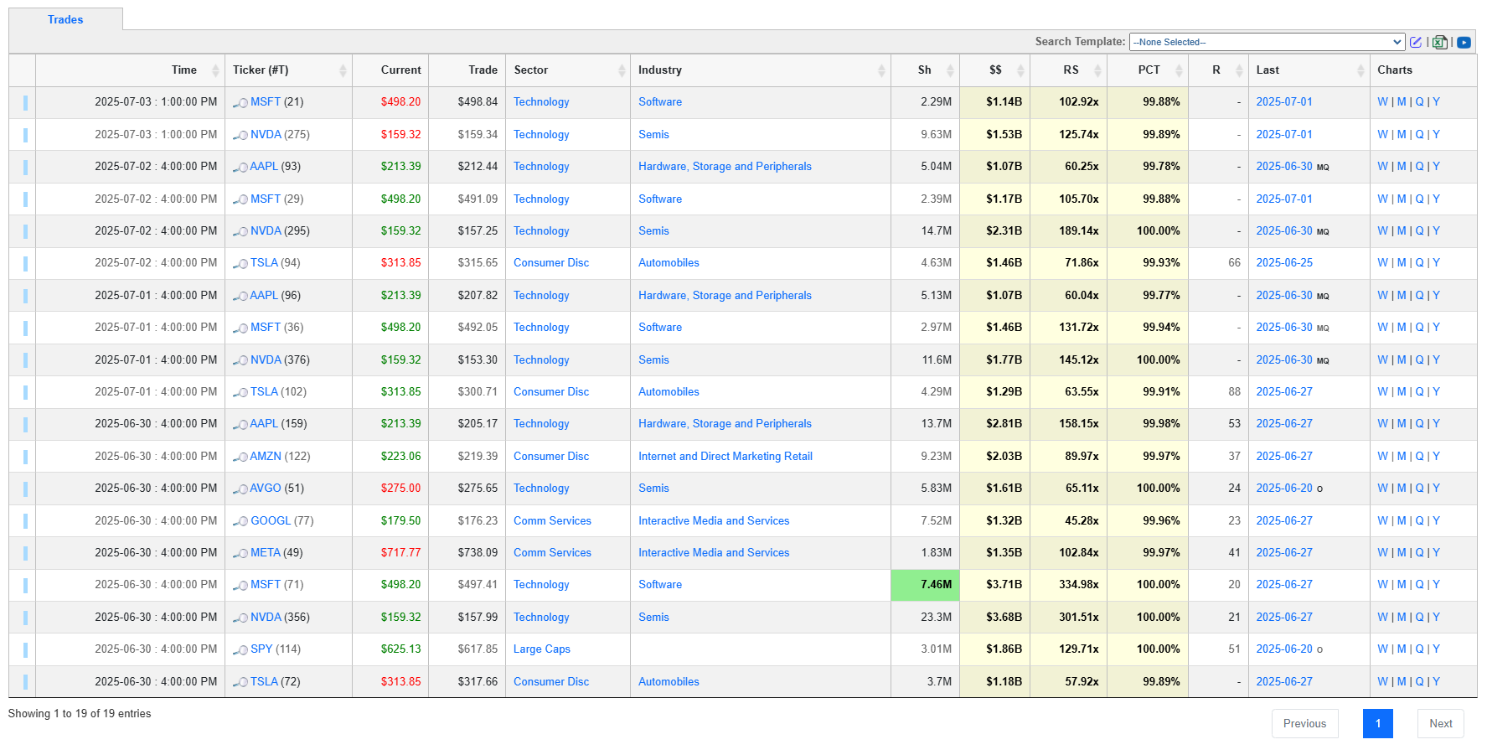The width and height of the screenshot is (1487, 755).
Task: Sort by the Last column header
Action: pos(1309,70)
